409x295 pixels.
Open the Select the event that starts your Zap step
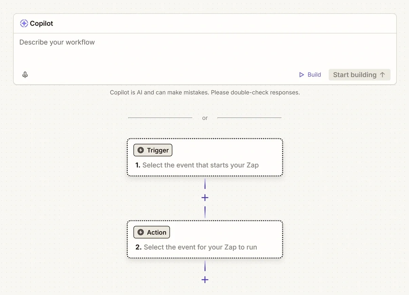[x=205, y=157]
